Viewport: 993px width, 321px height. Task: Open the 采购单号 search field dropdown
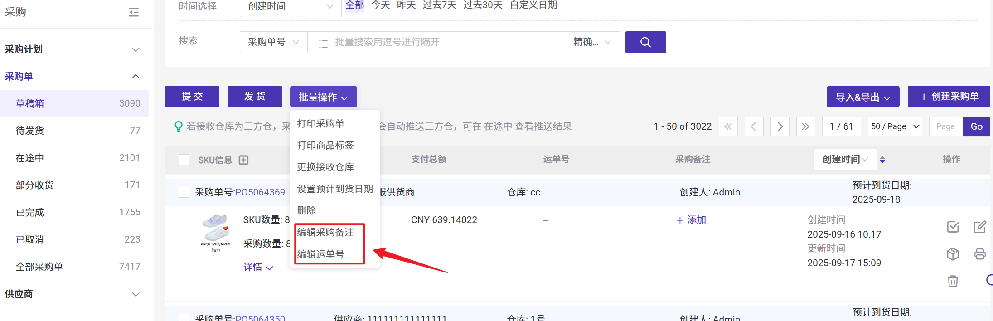point(273,42)
